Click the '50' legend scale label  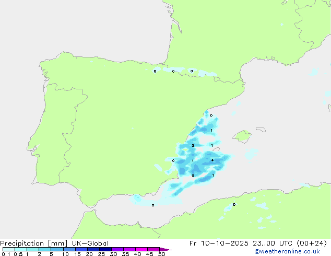point(162,254)
